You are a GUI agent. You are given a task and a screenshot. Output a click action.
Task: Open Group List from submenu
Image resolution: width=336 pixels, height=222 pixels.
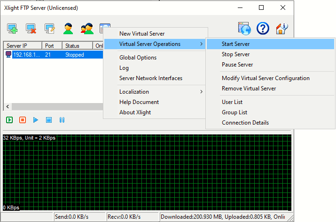(x=270, y=112)
